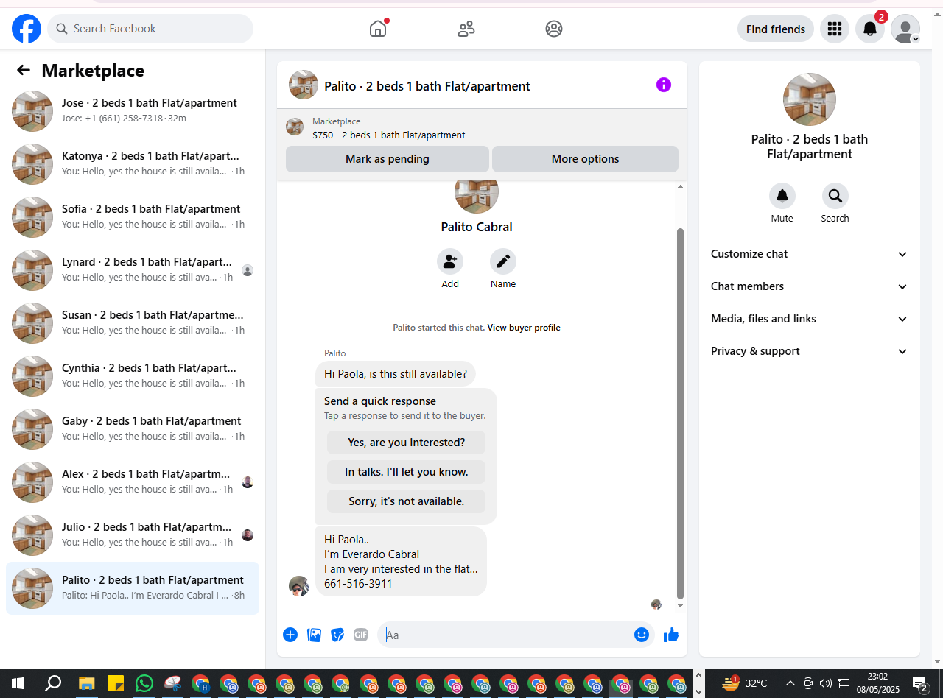Open Susan's conversation

point(133,322)
